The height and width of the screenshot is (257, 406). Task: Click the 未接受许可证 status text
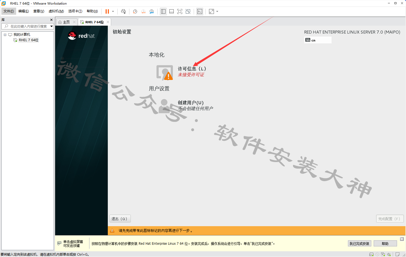tap(191, 75)
